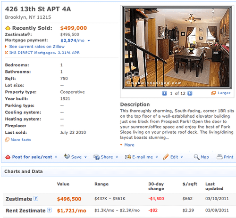Viewport: 236px width, 218px height.
Task: Click the Map magnifier icon
Action: (196, 157)
